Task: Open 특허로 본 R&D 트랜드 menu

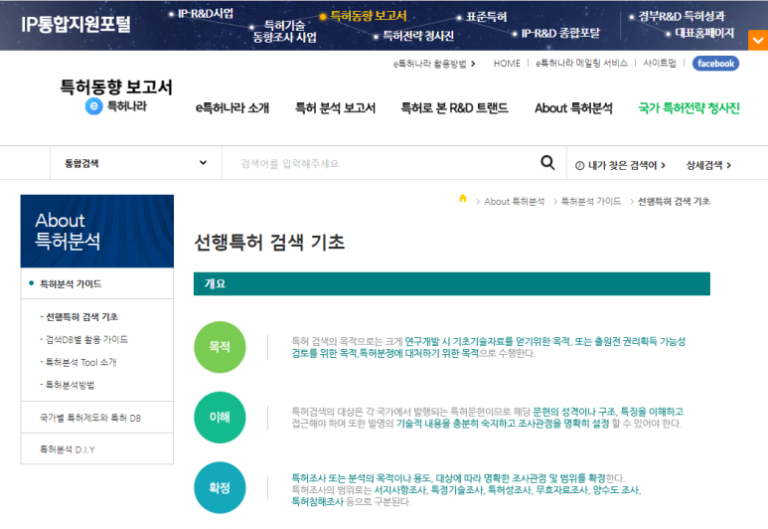Action: (454, 107)
